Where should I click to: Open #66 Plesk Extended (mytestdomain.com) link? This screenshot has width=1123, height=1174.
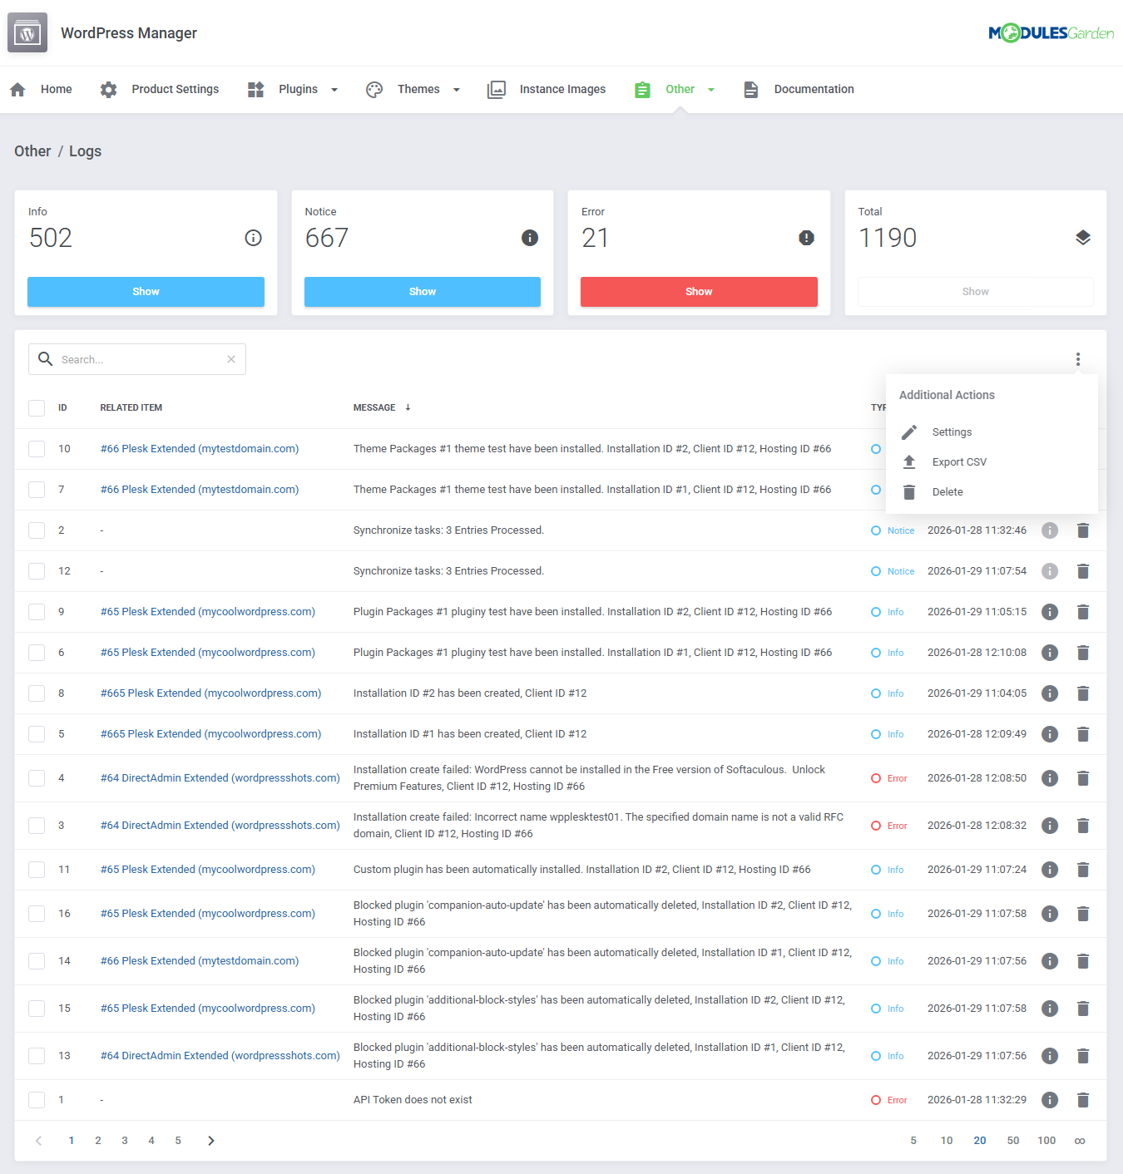[199, 448]
